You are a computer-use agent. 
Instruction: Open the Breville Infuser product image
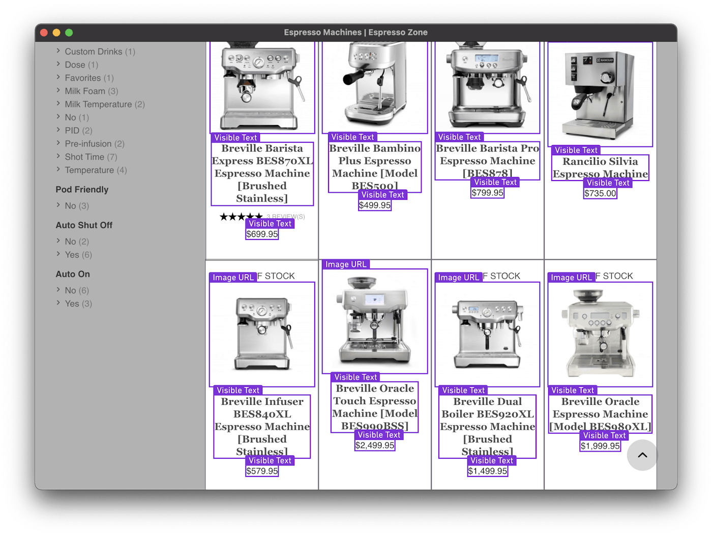[x=262, y=334]
